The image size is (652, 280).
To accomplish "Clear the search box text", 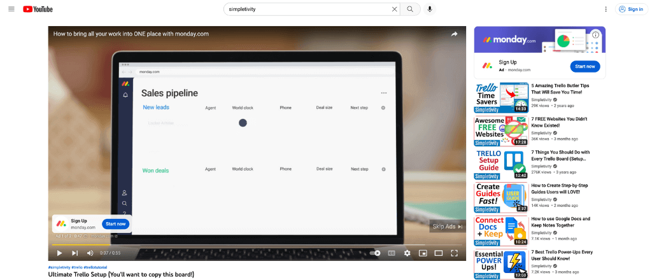I will [x=394, y=9].
